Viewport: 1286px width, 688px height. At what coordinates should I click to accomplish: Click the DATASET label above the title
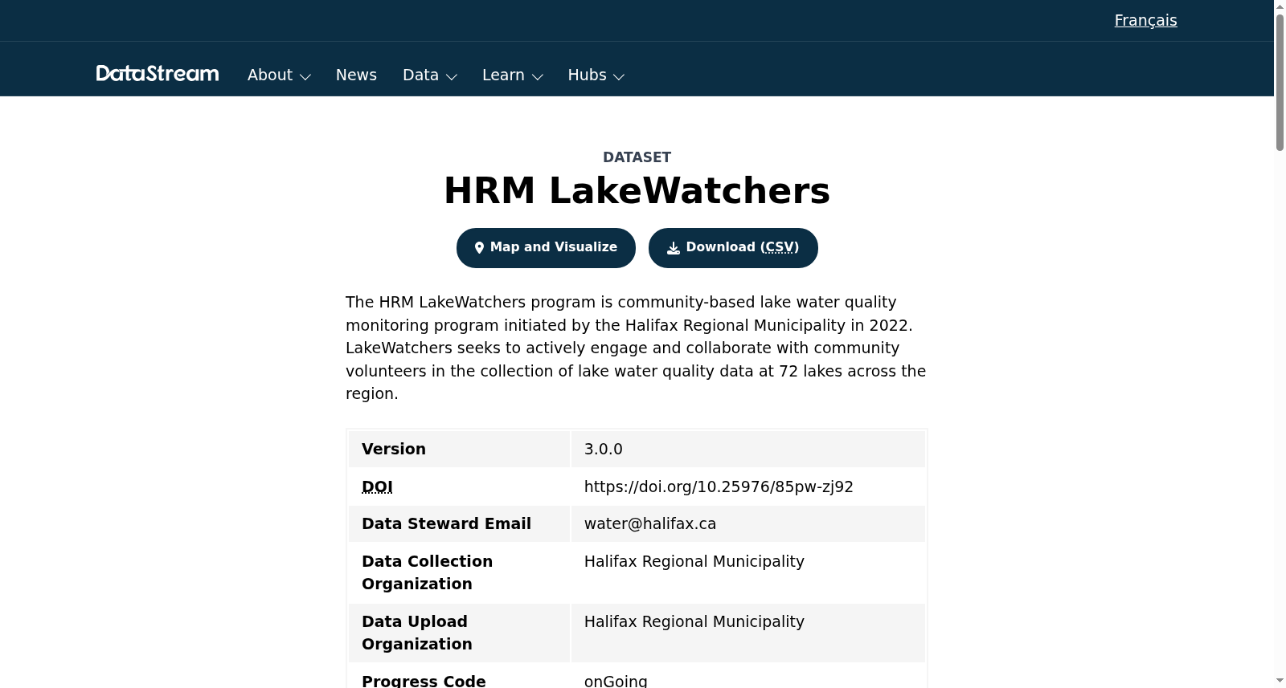coord(637,157)
